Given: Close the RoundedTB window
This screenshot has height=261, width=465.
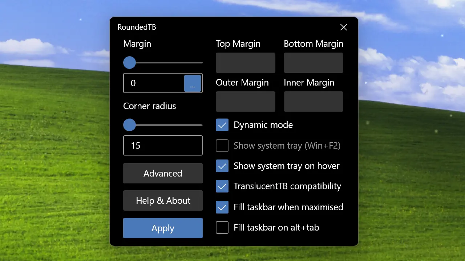Looking at the screenshot, I should click(x=344, y=27).
